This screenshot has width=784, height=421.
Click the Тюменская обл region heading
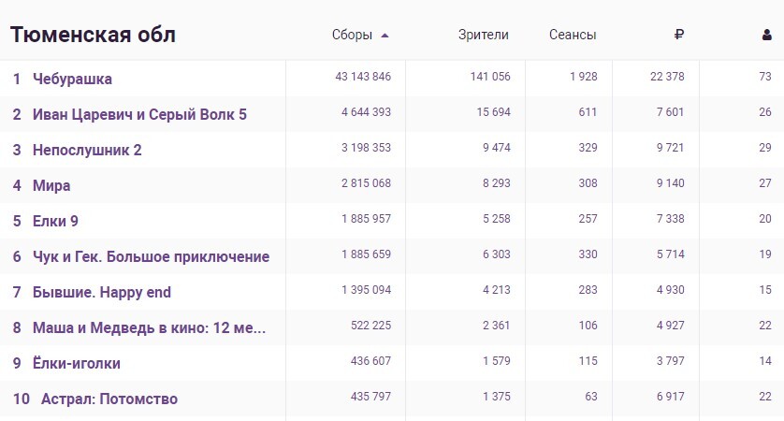tap(94, 36)
